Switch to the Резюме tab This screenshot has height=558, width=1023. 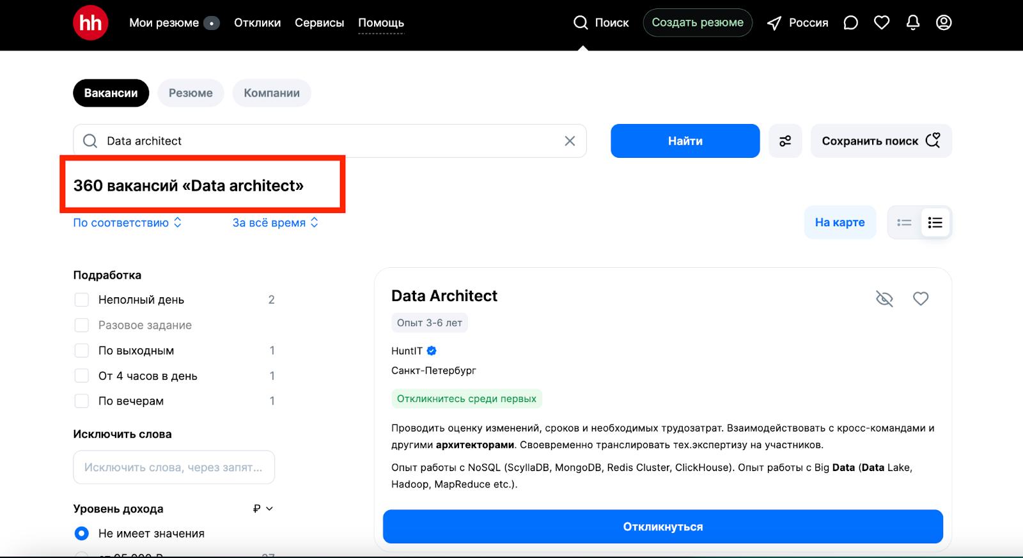191,93
